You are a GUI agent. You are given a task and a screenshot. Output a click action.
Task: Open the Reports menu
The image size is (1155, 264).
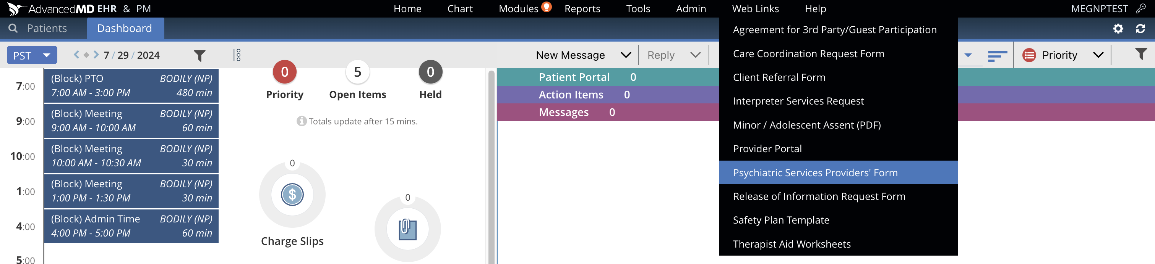pyautogui.click(x=582, y=8)
